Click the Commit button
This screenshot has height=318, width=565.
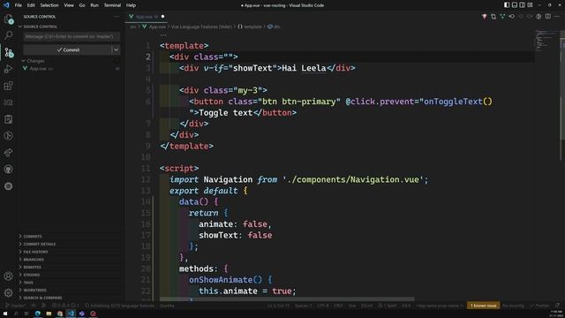click(x=68, y=49)
